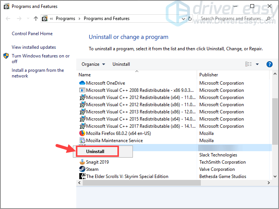Select Visual C++ 2012 Redistributable (x86) icon
The height and width of the screenshot is (209, 279).
pos(82,104)
